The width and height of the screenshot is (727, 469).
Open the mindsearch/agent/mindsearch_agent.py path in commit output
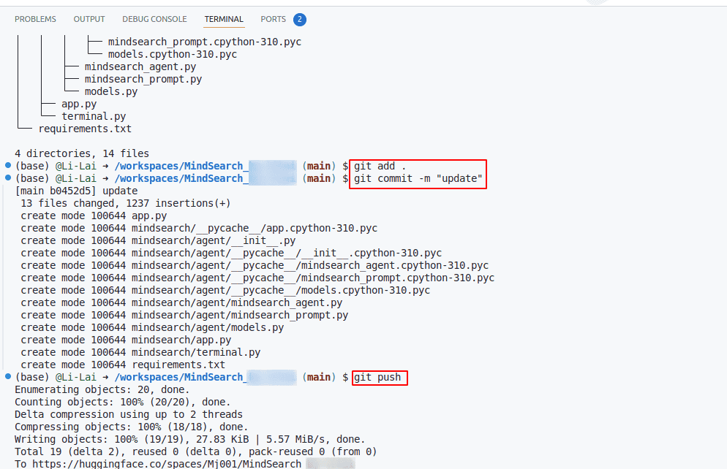click(x=236, y=302)
